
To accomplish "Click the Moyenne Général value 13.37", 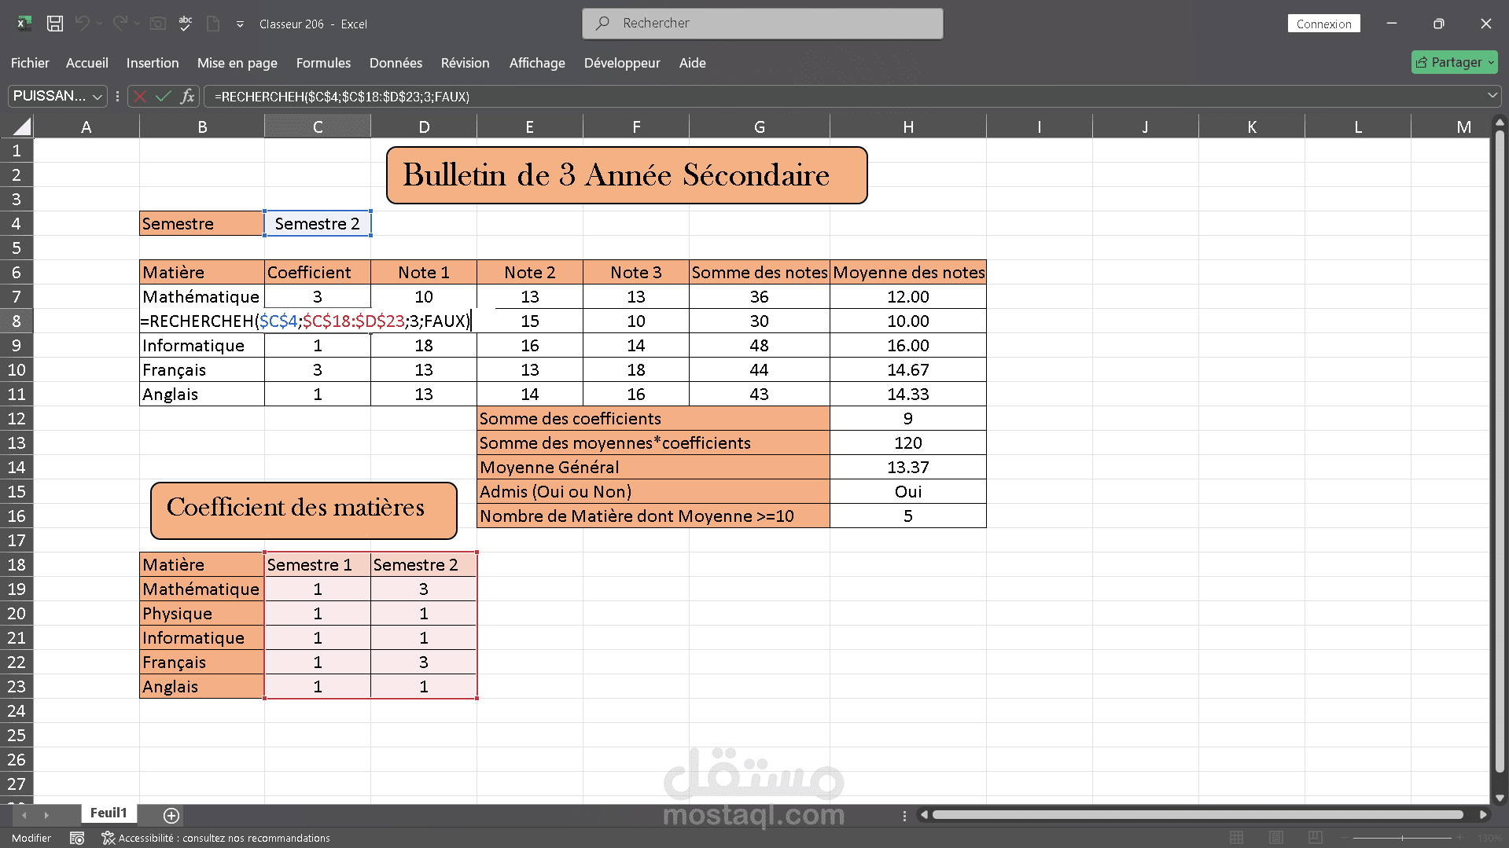I will point(908,468).
